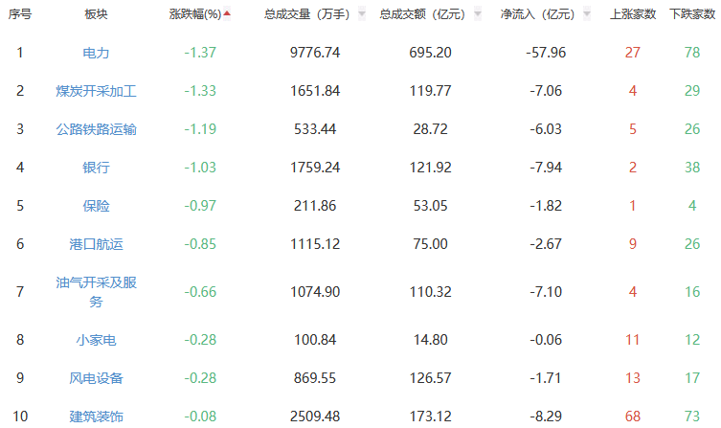Click the 建筑装饰 sector link
This screenshot has height=428, width=721.
(96, 417)
